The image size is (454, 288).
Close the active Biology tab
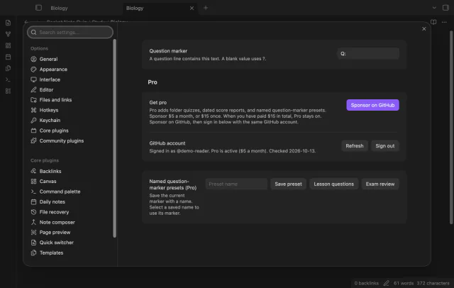coord(192,8)
